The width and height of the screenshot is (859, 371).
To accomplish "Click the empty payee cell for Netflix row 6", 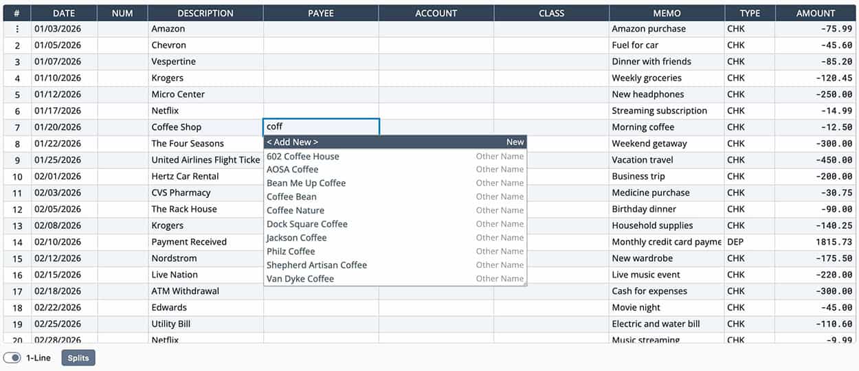I will 321,111.
